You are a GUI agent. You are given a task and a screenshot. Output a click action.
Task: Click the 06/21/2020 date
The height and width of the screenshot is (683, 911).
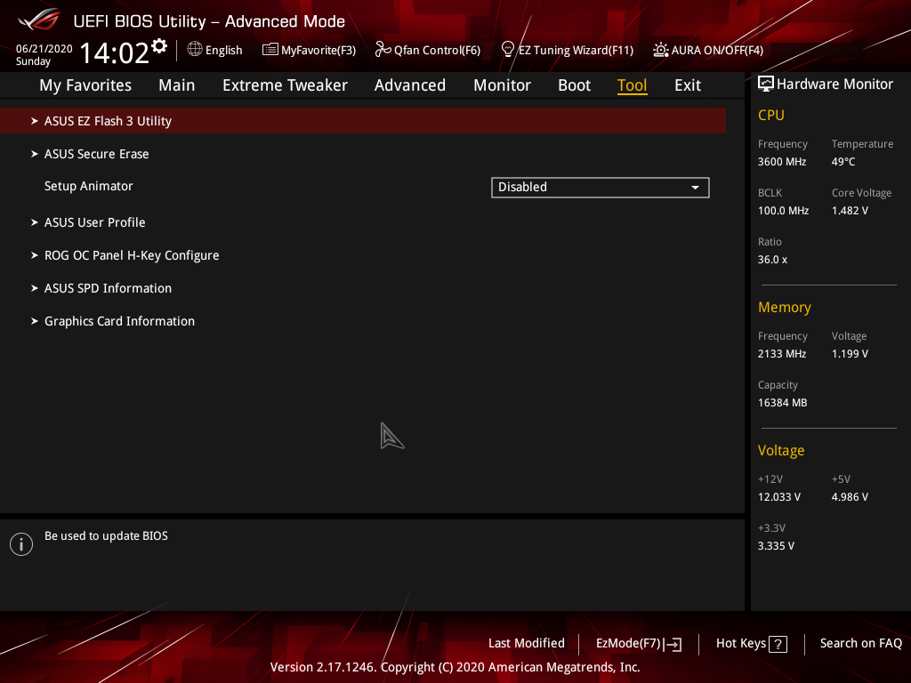pos(44,49)
